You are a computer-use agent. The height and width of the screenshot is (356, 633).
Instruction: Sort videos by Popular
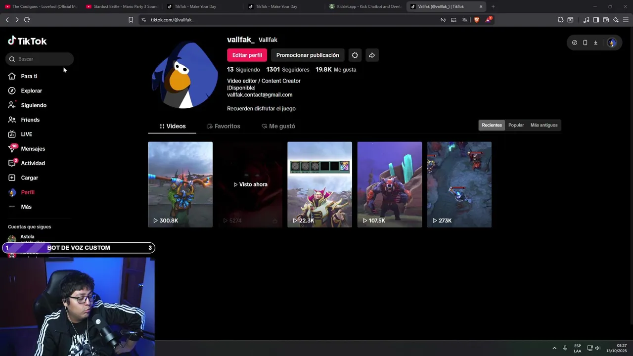coord(516,125)
